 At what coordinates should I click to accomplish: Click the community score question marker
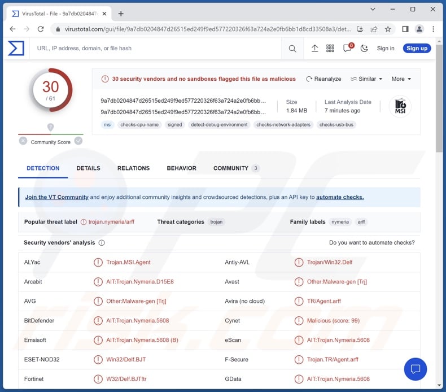[50, 127]
